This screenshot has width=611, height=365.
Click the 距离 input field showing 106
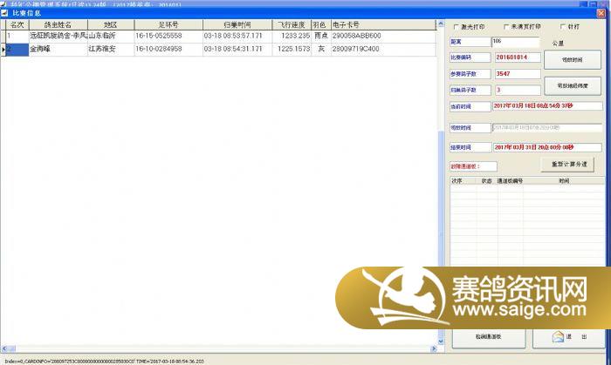click(x=509, y=41)
